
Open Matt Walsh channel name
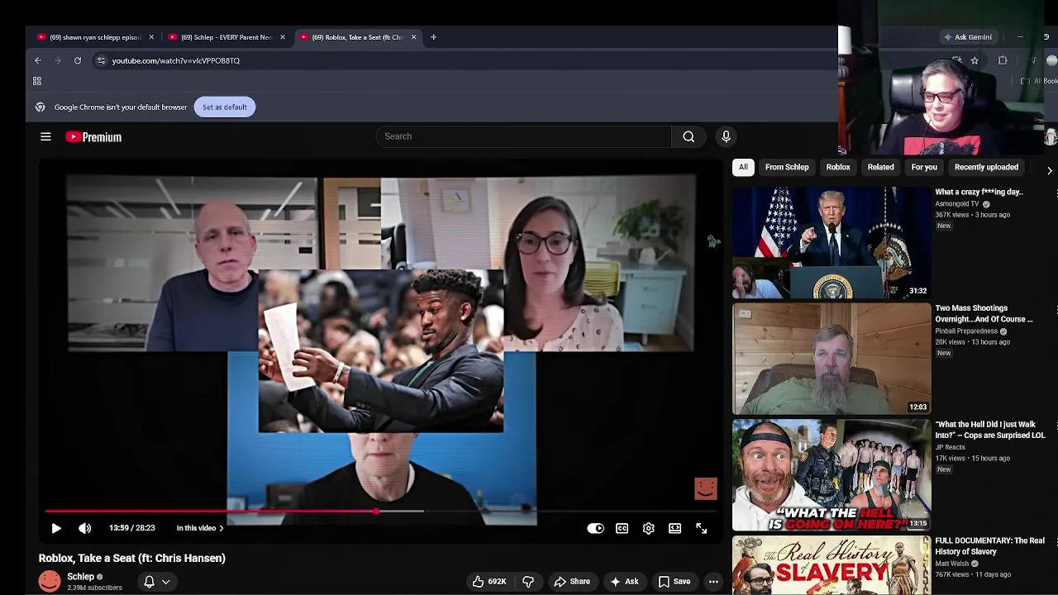click(951, 564)
